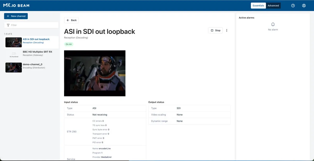The width and height of the screenshot is (314, 161).
Task: Click the Output status 'SDI' type value
Action: pos(178,108)
